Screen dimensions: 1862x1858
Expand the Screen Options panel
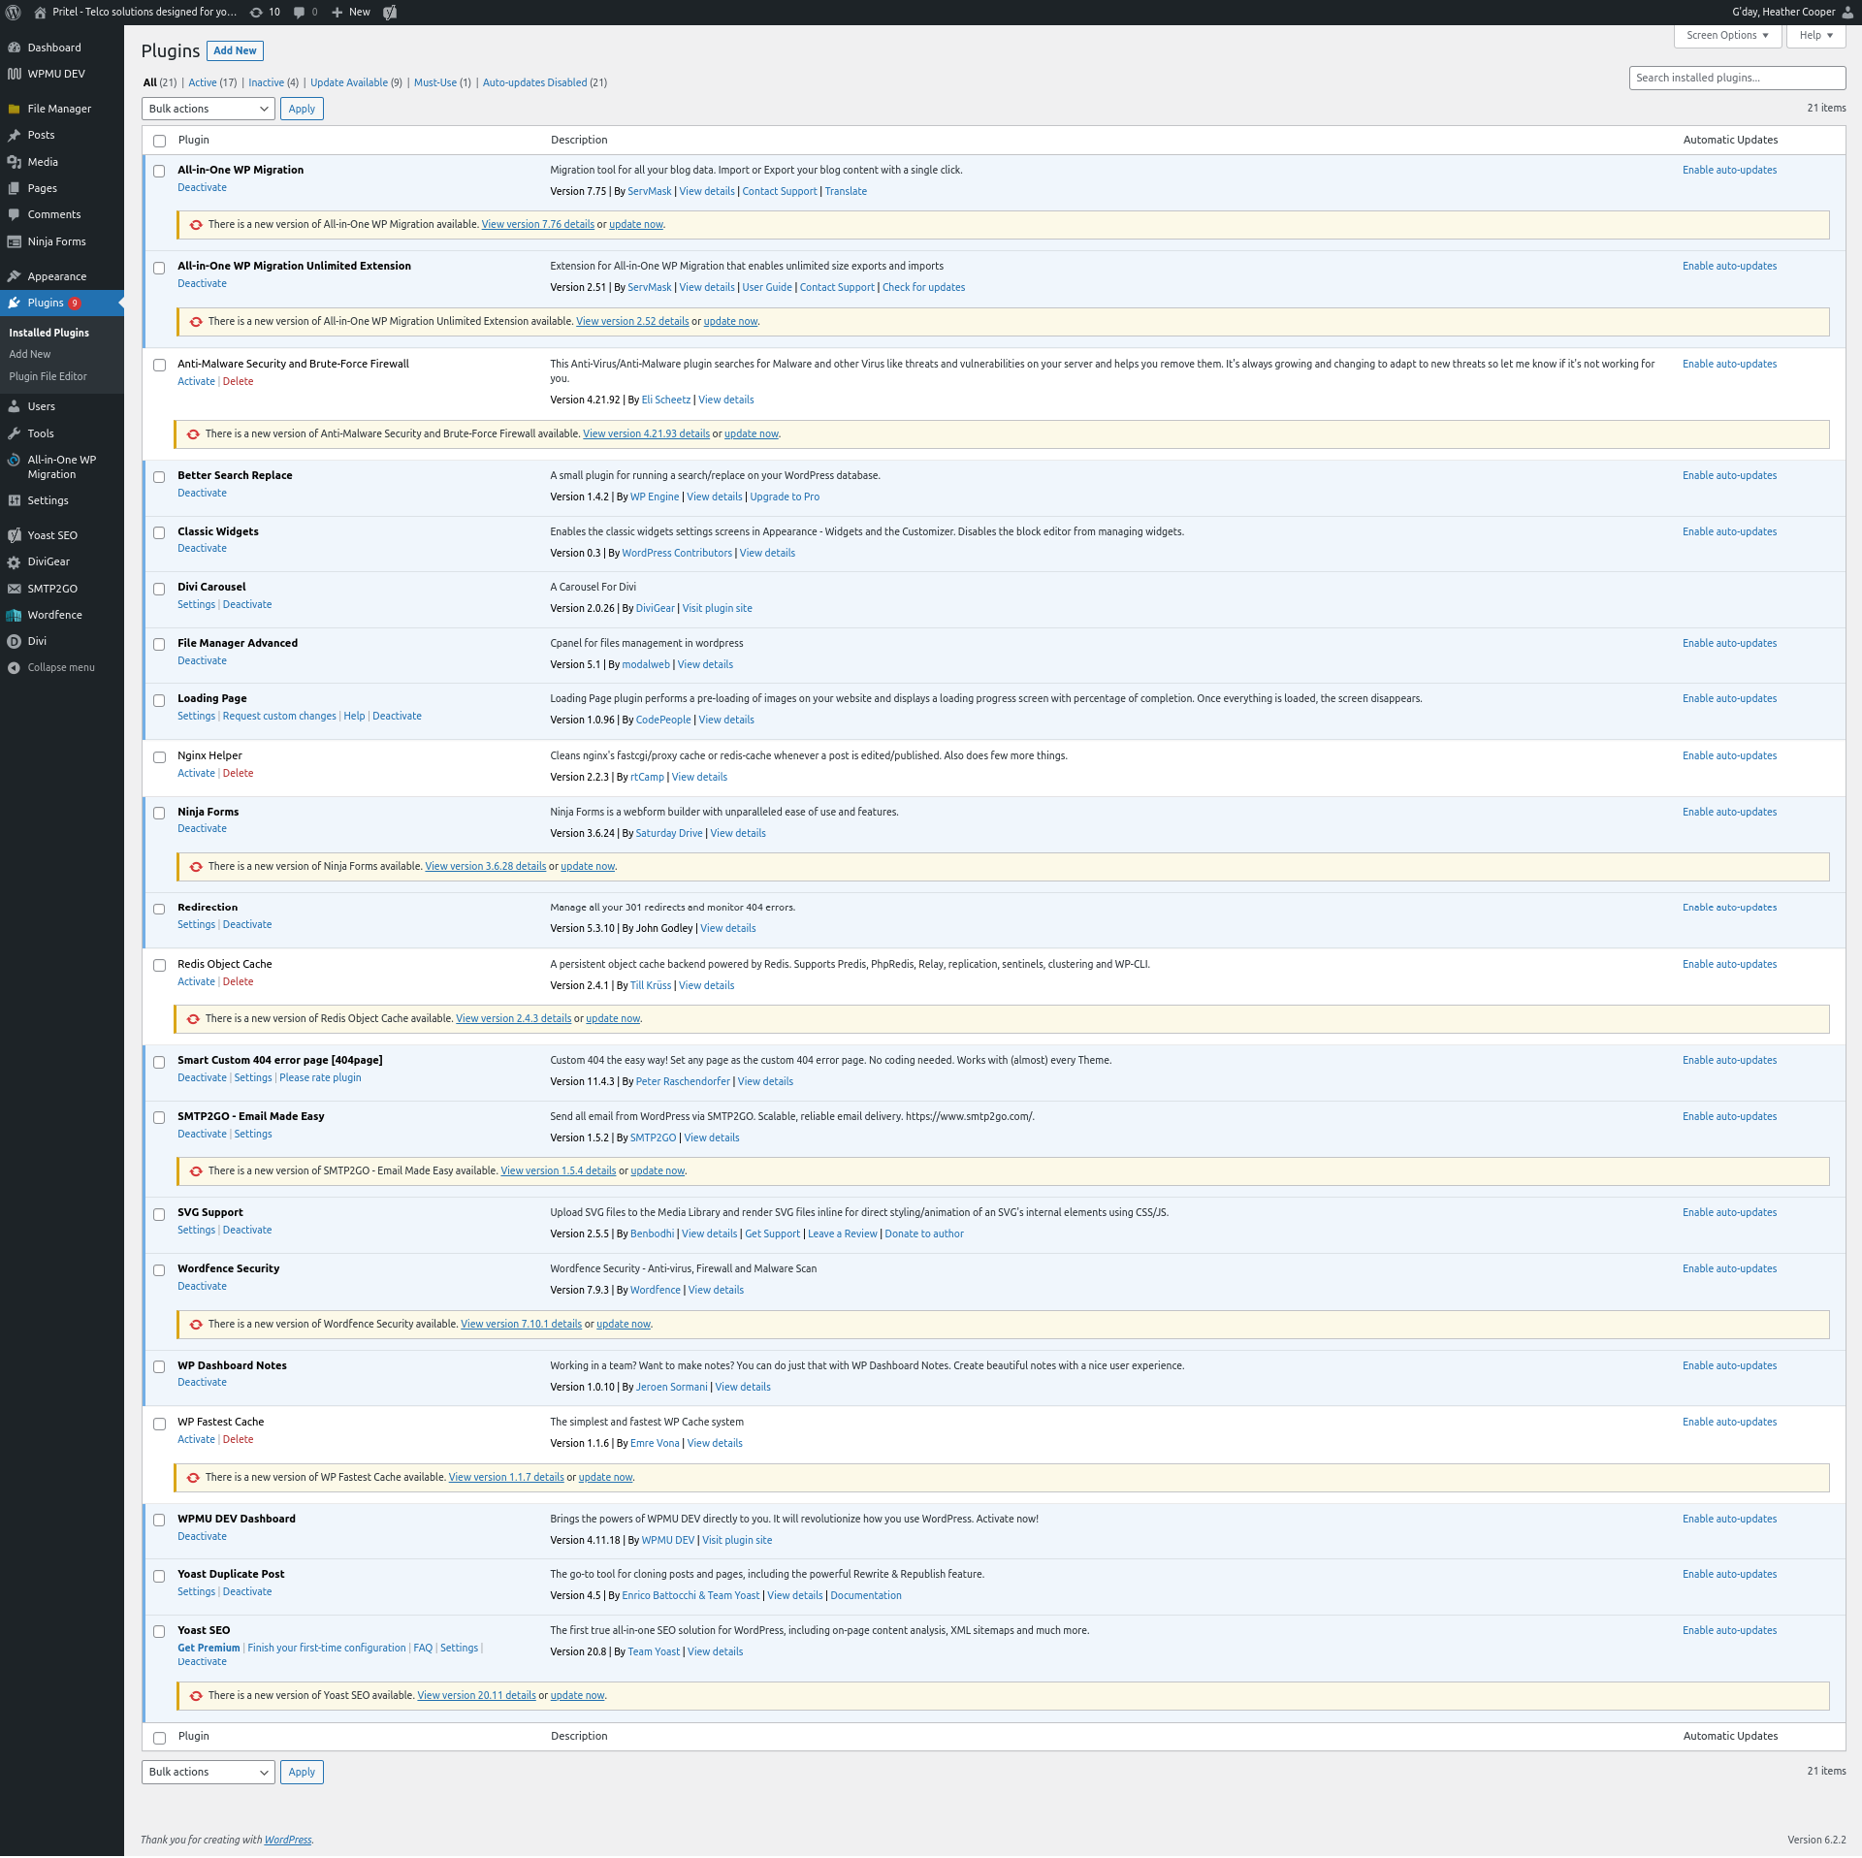pos(1726,35)
